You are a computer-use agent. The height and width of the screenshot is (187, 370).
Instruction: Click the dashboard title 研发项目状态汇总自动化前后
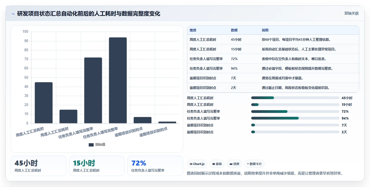click(x=89, y=13)
